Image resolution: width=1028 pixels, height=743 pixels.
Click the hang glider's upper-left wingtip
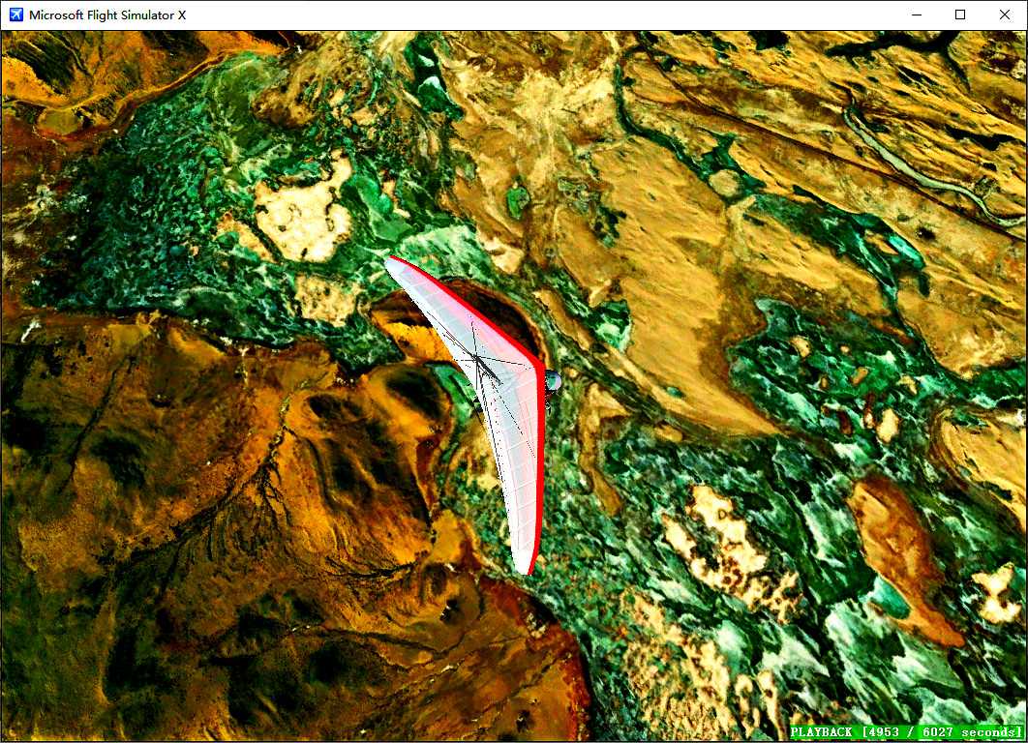click(x=389, y=260)
